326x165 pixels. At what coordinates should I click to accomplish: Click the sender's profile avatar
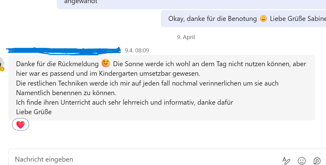2,63
